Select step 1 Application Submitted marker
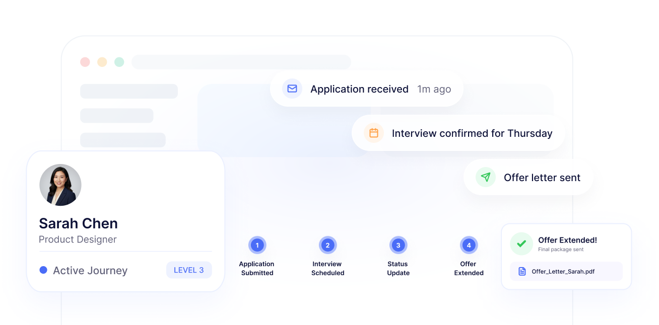 coord(257,246)
